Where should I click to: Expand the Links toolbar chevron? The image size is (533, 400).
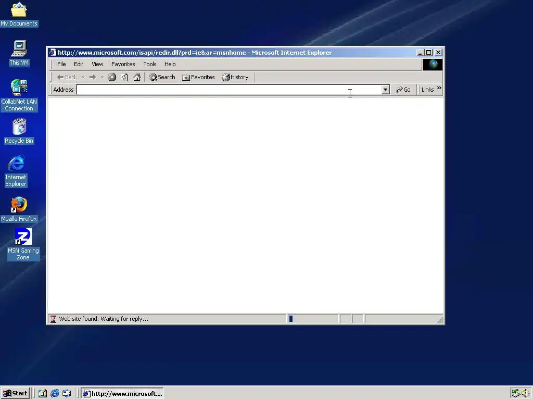pos(439,88)
